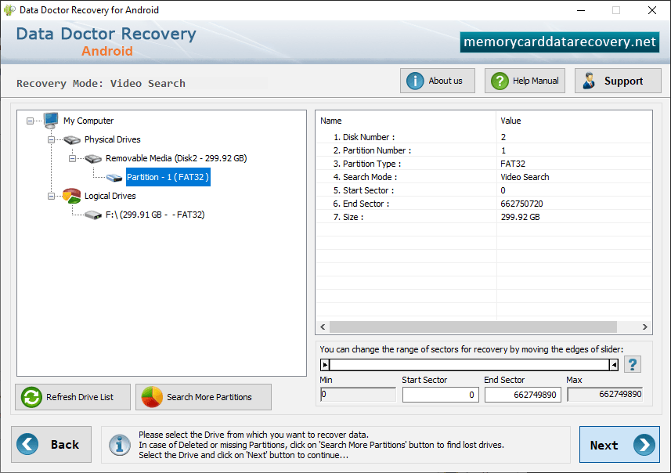671x473 pixels.
Task: Minimize the Data Doctor Recovery window
Action: [581, 10]
